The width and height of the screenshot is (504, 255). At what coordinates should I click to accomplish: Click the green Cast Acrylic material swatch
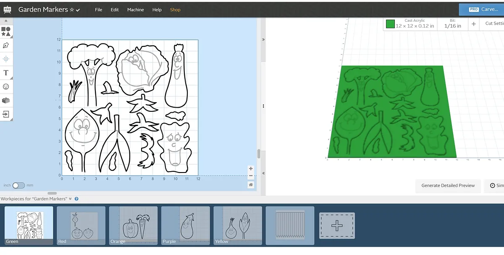390,24
